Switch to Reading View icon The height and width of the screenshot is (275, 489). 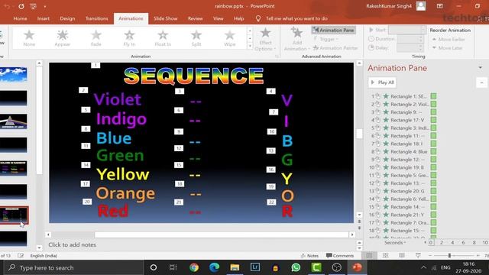pos(402,256)
